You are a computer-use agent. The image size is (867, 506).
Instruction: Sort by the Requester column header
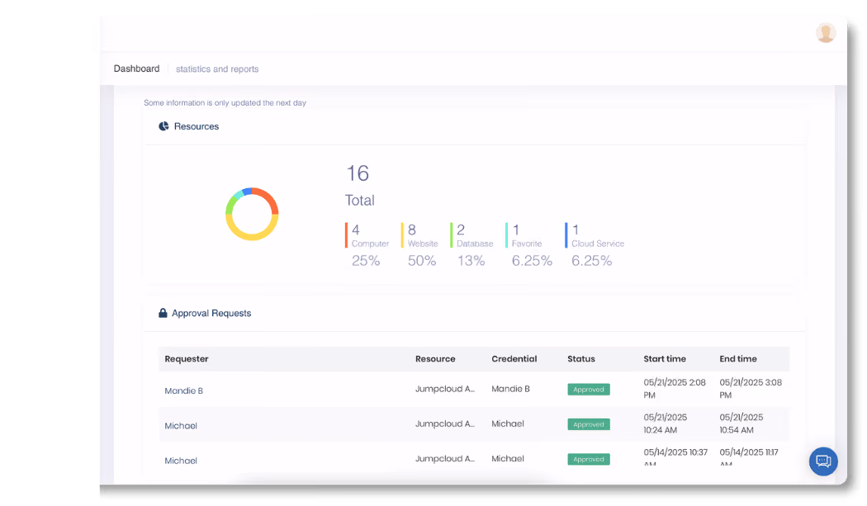click(x=187, y=359)
